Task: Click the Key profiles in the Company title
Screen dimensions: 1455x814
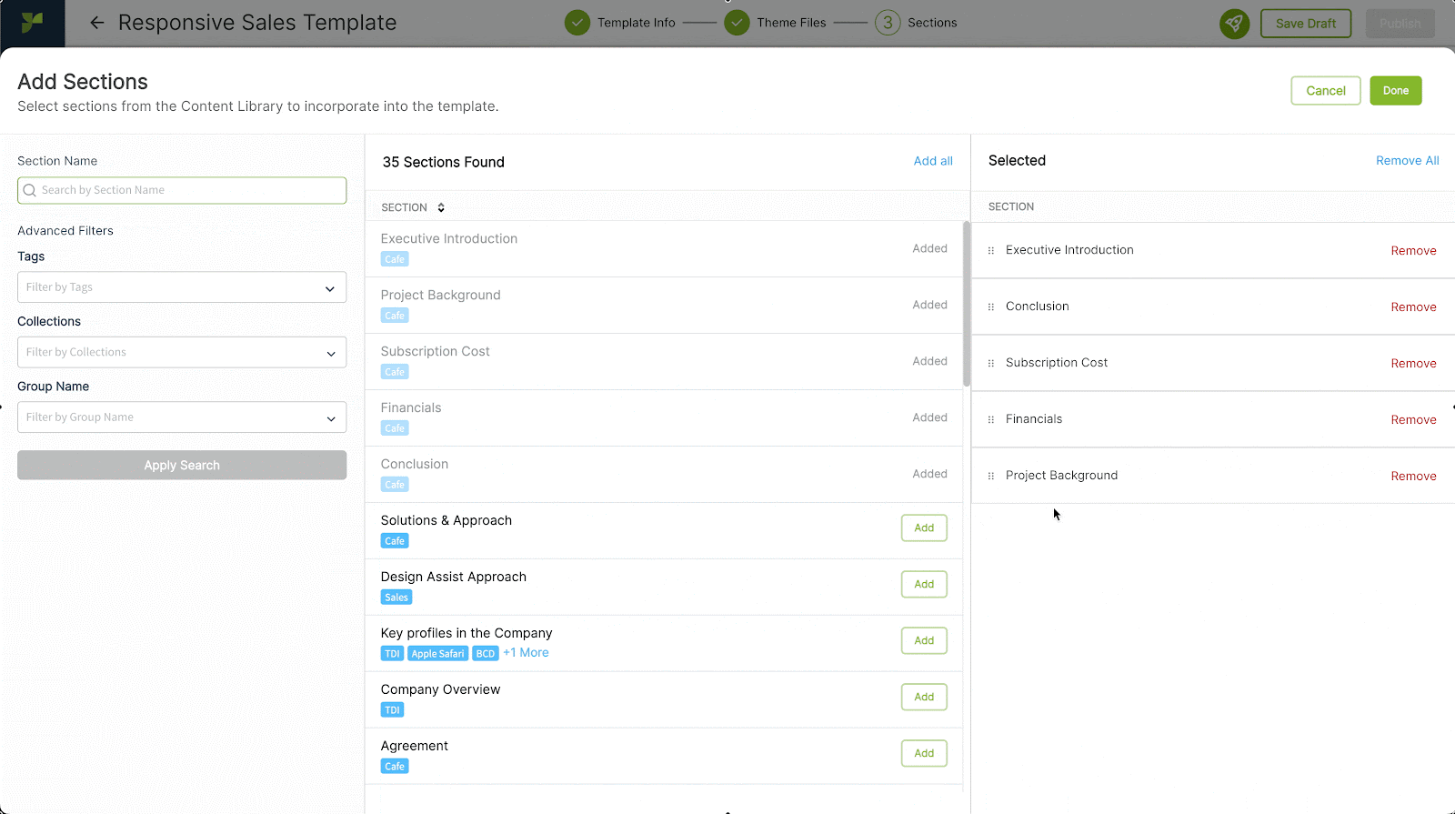Action: click(x=466, y=633)
